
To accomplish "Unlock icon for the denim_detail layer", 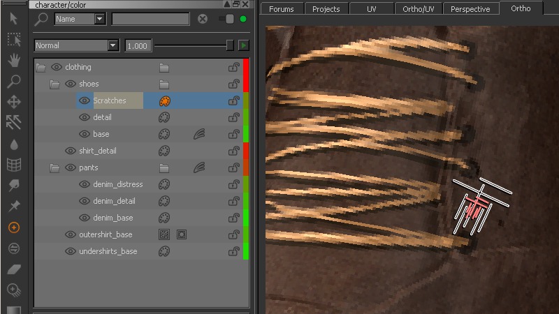I will click(233, 201).
